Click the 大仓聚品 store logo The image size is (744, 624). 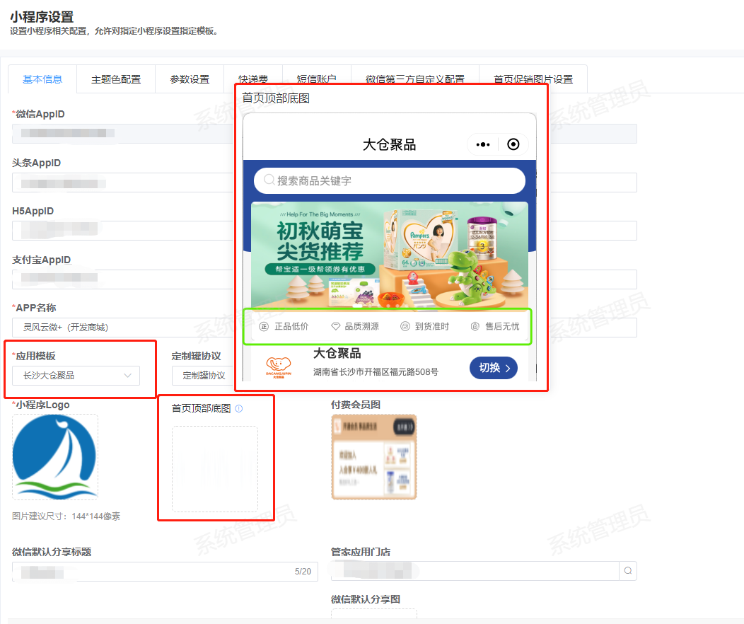pos(279,366)
